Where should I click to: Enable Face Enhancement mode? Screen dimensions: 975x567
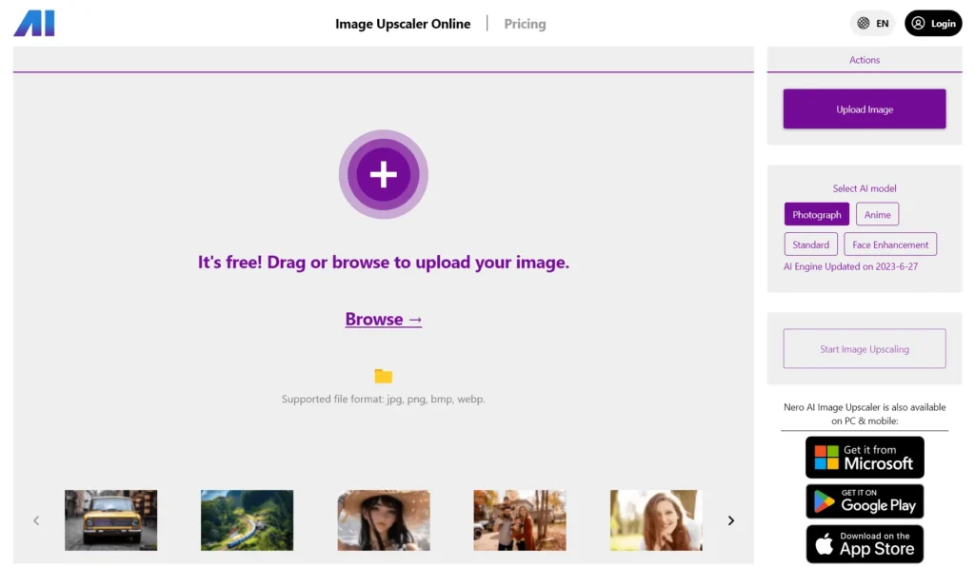pyautogui.click(x=889, y=244)
